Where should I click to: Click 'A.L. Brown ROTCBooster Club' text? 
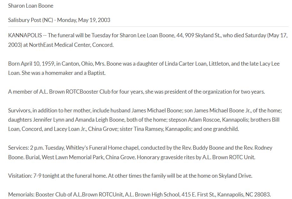(x=75, y=92)
